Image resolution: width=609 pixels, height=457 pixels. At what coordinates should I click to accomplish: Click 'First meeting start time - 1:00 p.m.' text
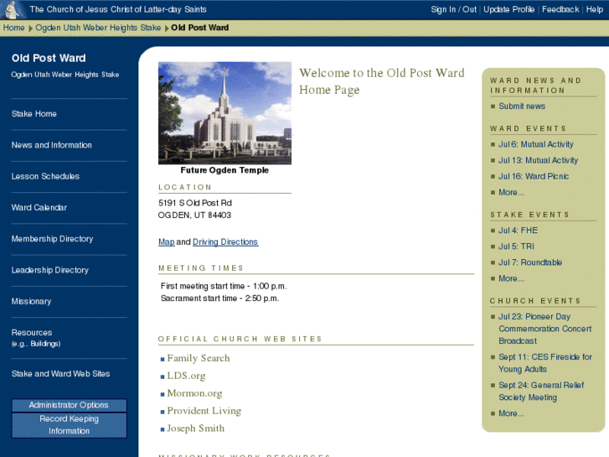click(224, 286)
